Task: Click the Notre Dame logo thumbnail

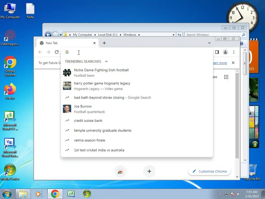Action: click(67, 73)
